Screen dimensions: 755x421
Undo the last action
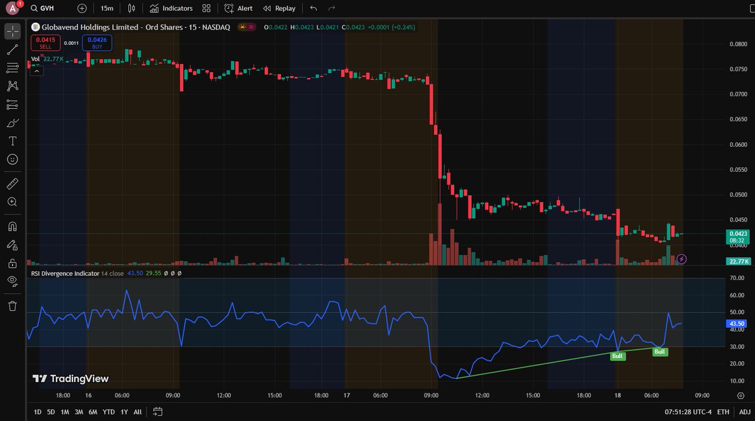[x=313, y=9]
